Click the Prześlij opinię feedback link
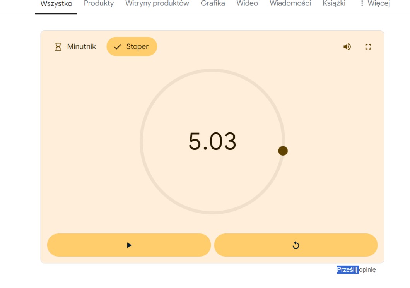The image size is (410, 288). point(356,270)
